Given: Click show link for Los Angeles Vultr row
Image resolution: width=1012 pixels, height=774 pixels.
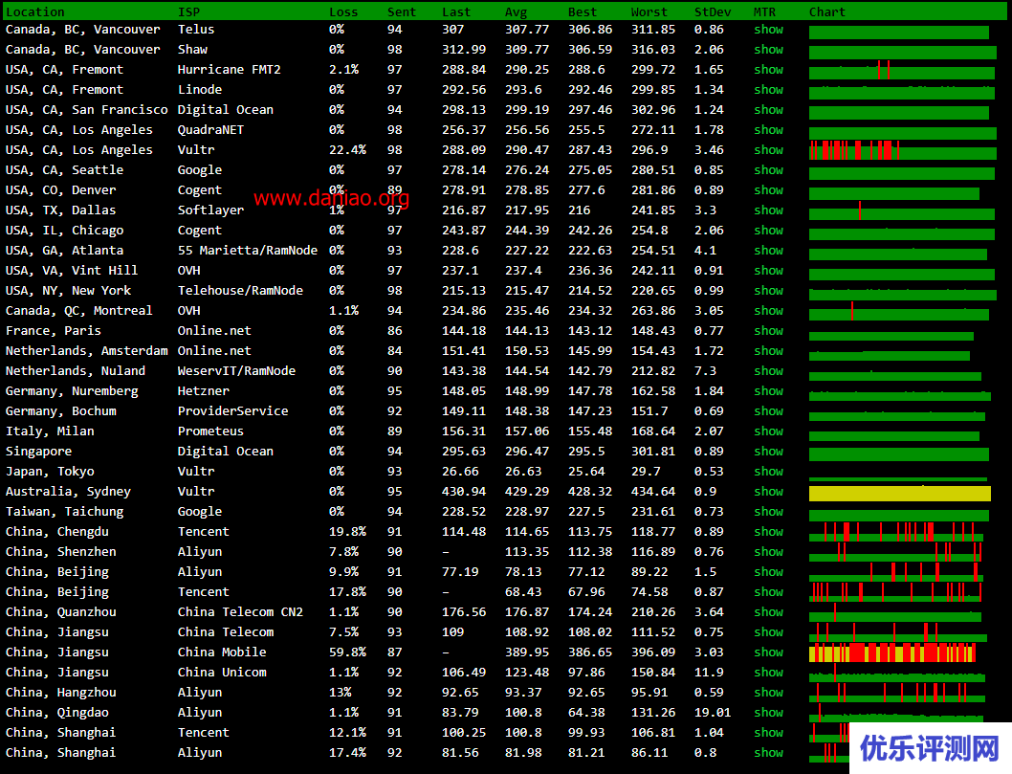Looking at the screenshot, I should click(x=768, y=150).
